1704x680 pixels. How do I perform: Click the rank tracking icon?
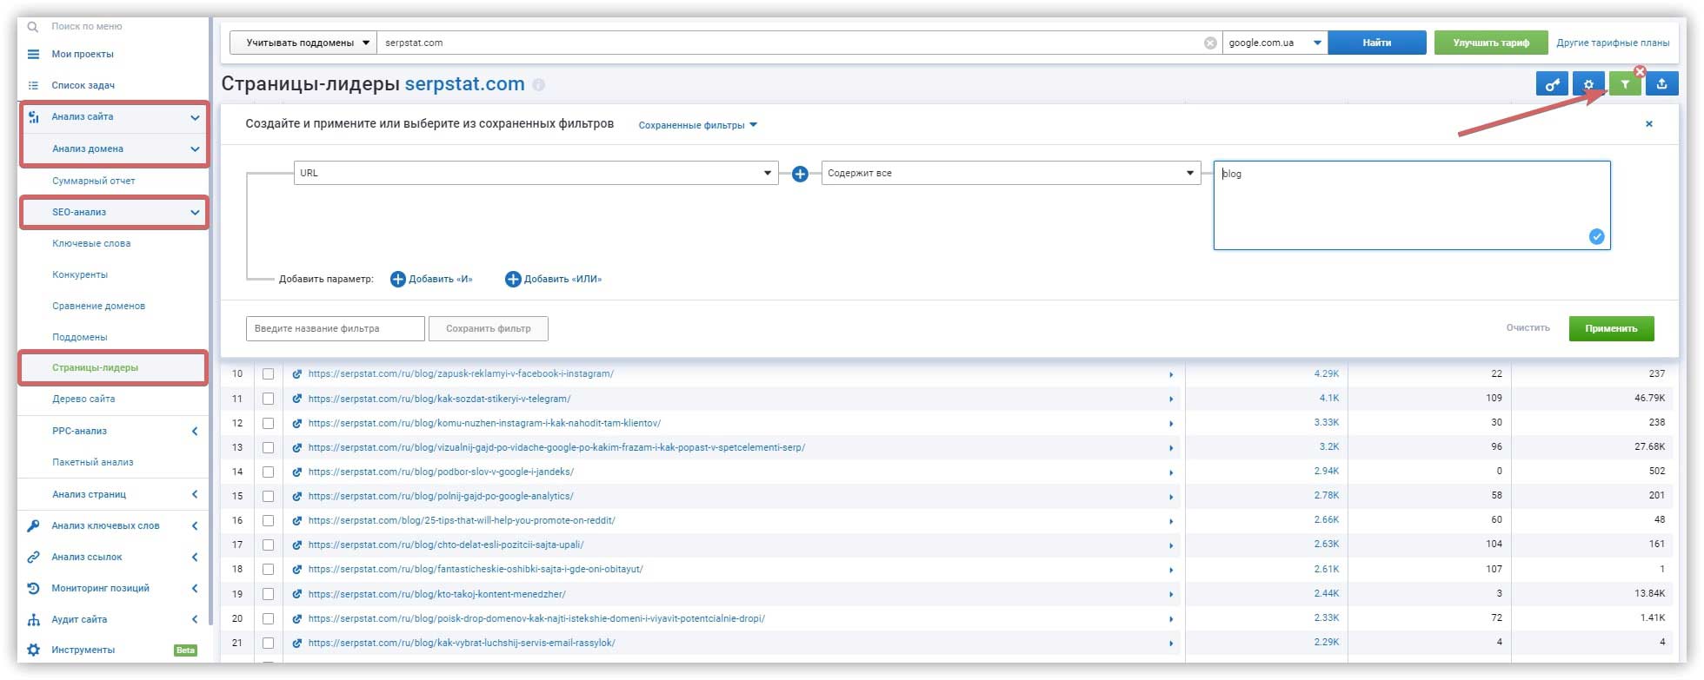[33, 588]
